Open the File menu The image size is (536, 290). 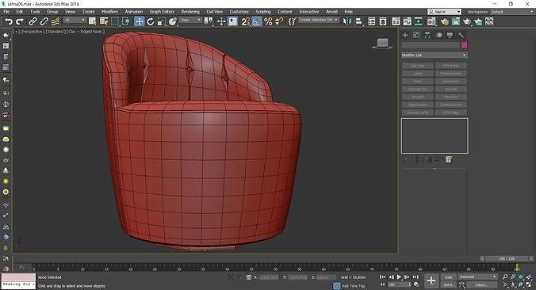[x=6, y=12]
